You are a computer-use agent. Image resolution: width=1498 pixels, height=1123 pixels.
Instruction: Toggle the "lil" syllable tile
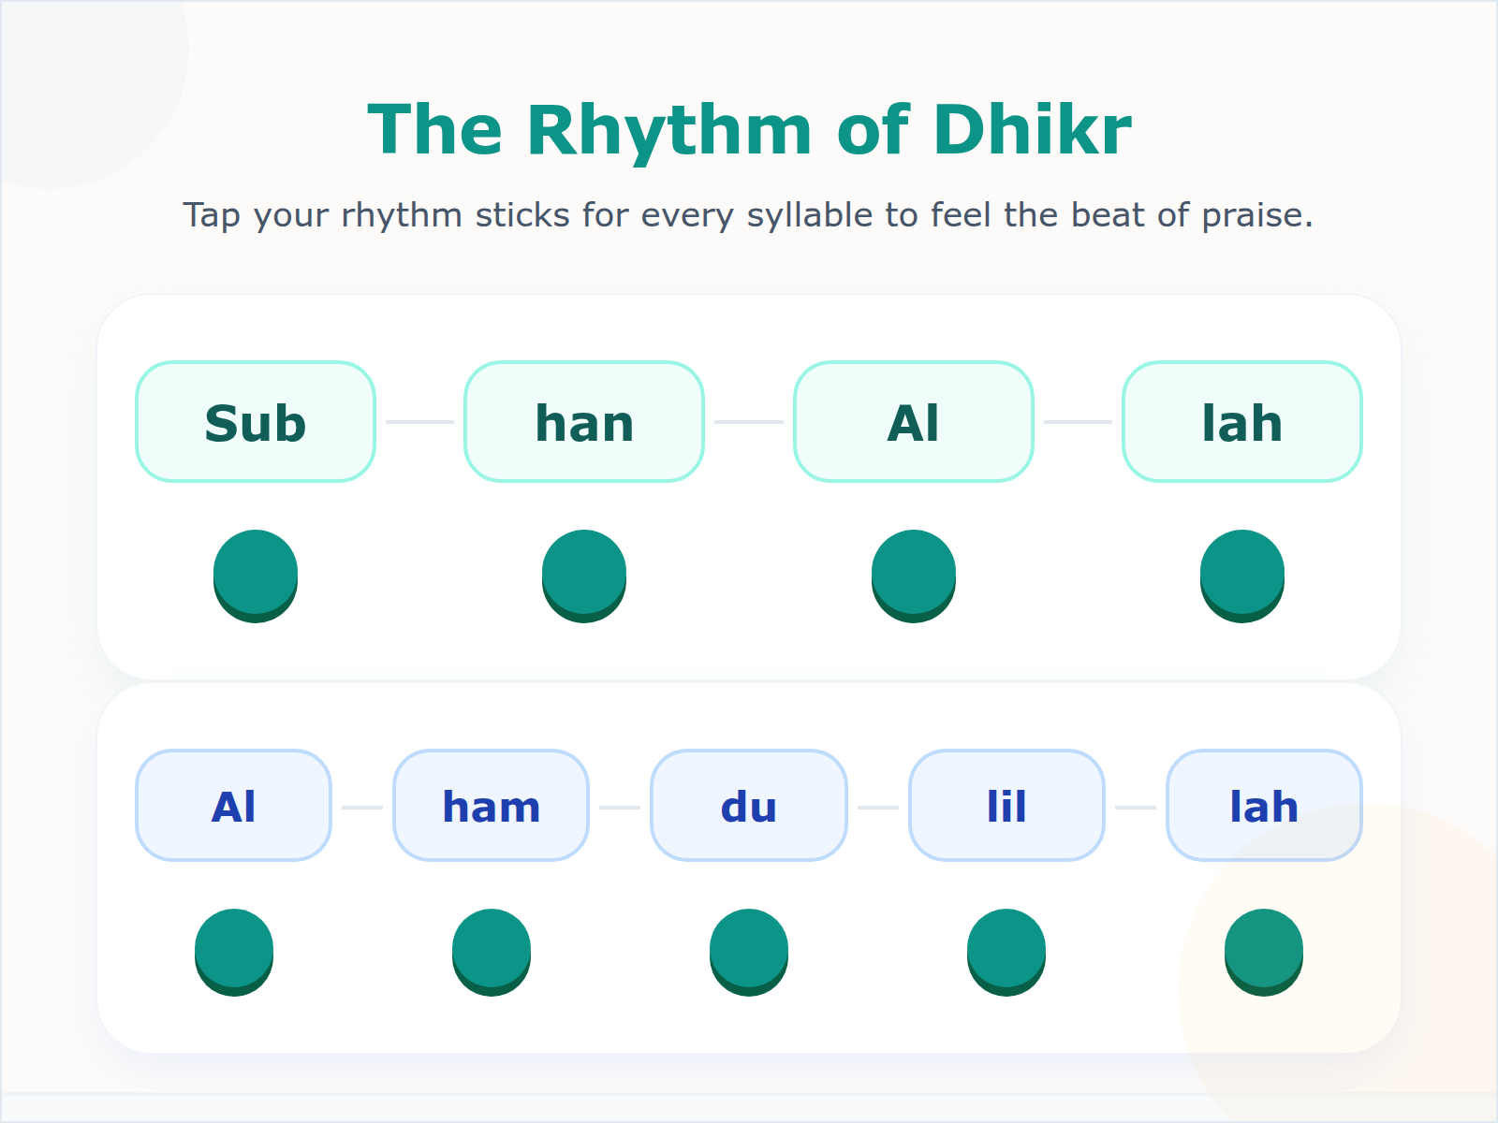click(1006, 805)
